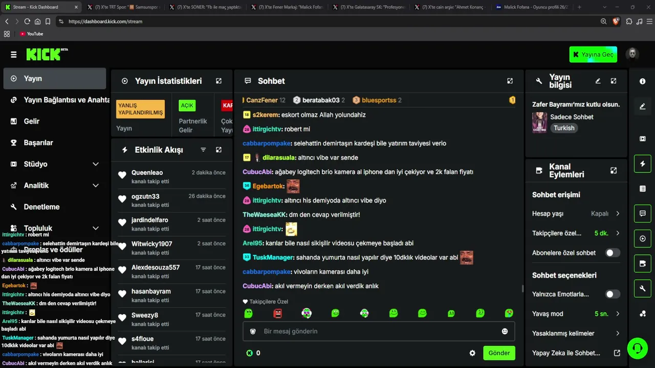Image resolution: width=655 pixels, height=368 pixels.
Task: Switch to the Malick Fofana Oyuncu profili tab
Action: (x=531, y=7)
